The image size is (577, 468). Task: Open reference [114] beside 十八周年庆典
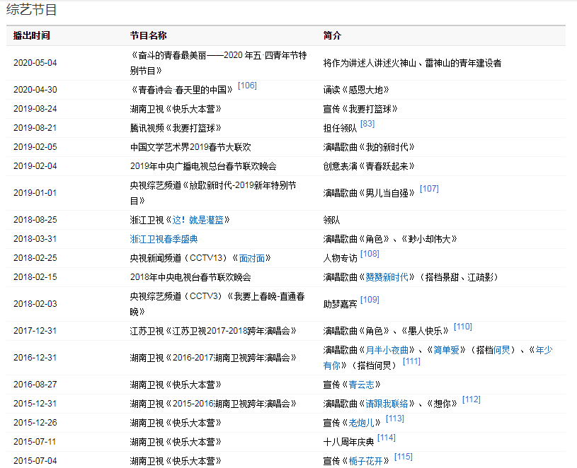click(x=387, y=438)
